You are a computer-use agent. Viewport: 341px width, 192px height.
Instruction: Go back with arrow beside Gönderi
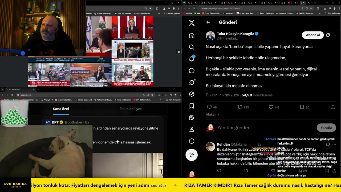208,22
